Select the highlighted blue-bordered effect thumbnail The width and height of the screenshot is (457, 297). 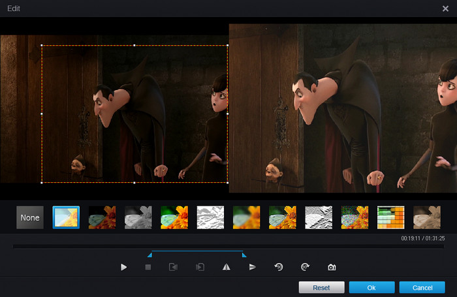click(x=66, y=217)
